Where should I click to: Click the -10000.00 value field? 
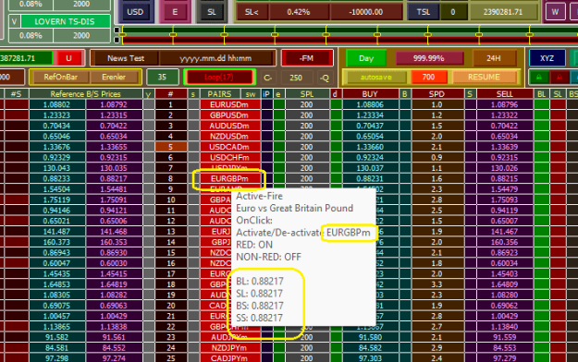(366, 12)
